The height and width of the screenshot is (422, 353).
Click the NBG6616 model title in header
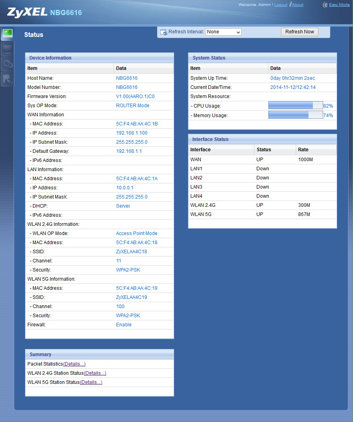point(66,13)
